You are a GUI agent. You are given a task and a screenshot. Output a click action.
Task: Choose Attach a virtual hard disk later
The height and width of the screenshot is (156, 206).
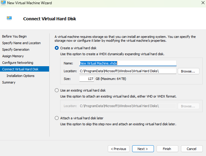(x=57, y=118)
